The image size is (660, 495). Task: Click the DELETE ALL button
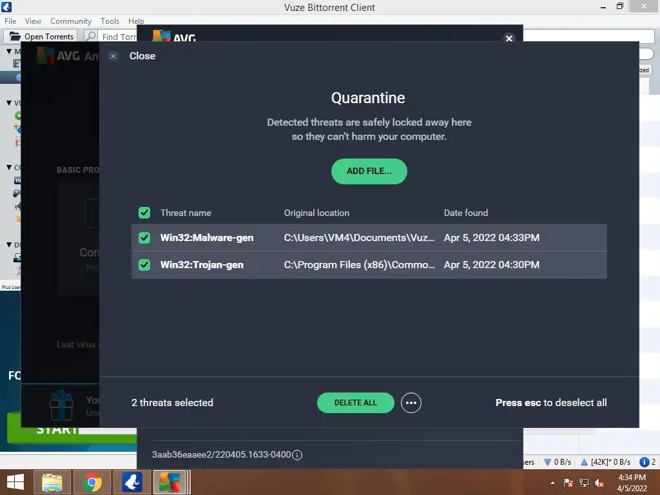356,403
